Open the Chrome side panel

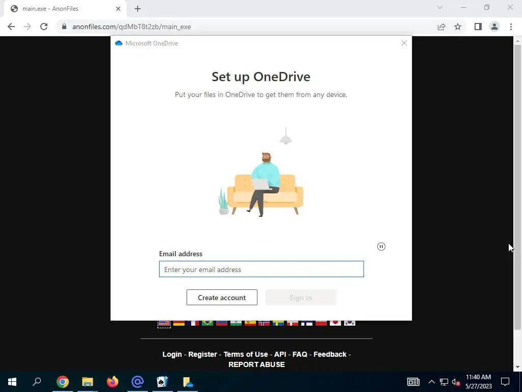[478, 27]
